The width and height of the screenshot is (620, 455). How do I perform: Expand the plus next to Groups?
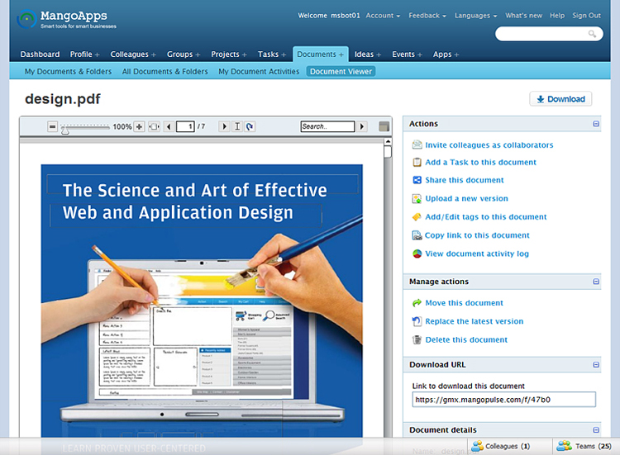pyautogui.click(x=198, y=55)
